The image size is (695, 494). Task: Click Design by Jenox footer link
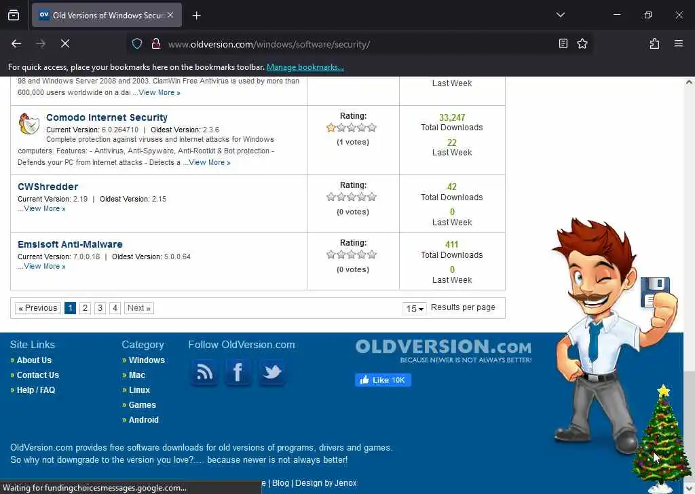[326, 483]
